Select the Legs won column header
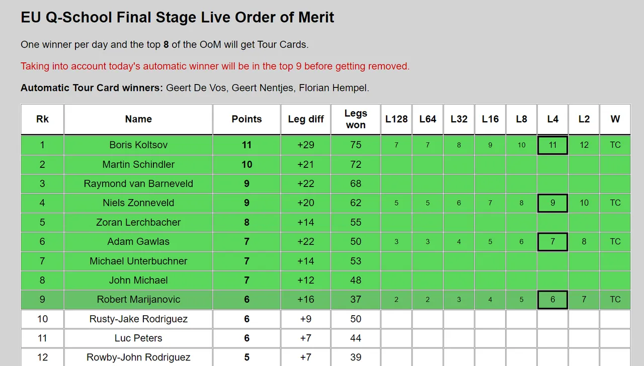This screenshot has height=366, width=644. [x=356, y=119]
